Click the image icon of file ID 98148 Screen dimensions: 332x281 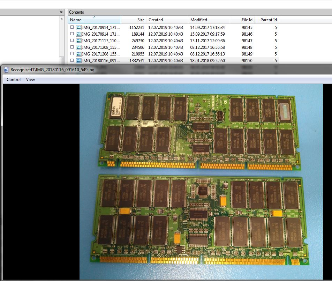79,47
